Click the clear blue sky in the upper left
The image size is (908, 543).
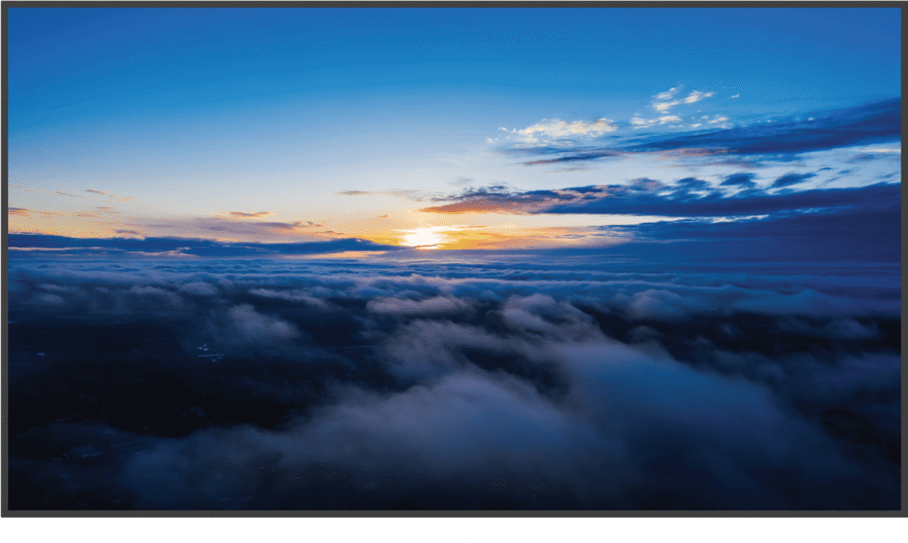point(136,73)
